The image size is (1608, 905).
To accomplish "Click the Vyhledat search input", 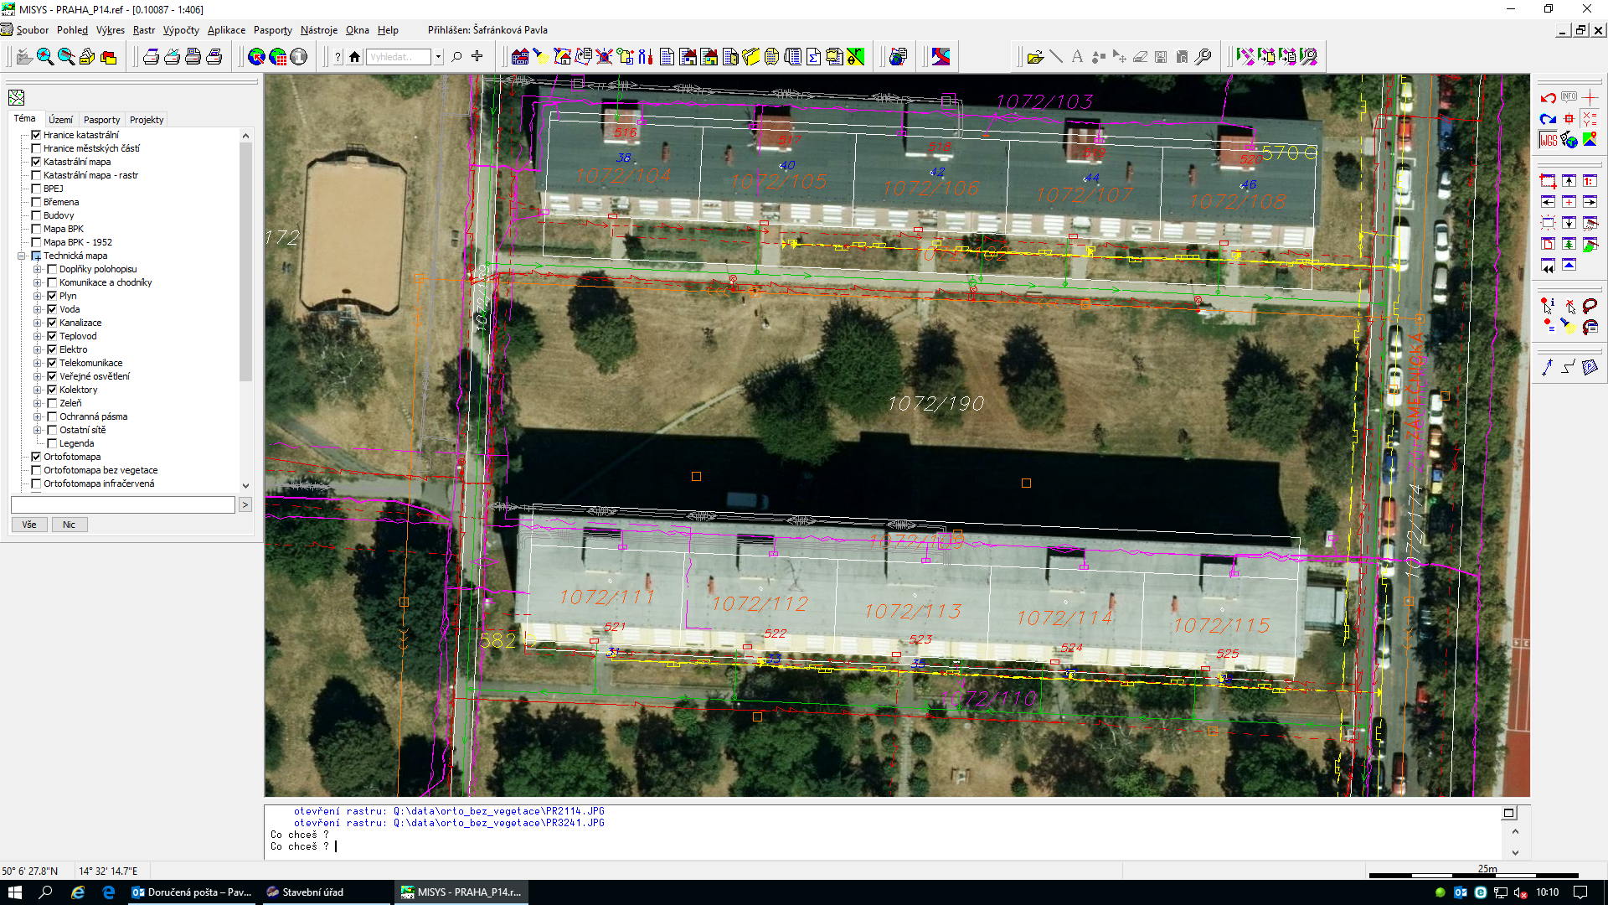I will (x=399, y=57).
